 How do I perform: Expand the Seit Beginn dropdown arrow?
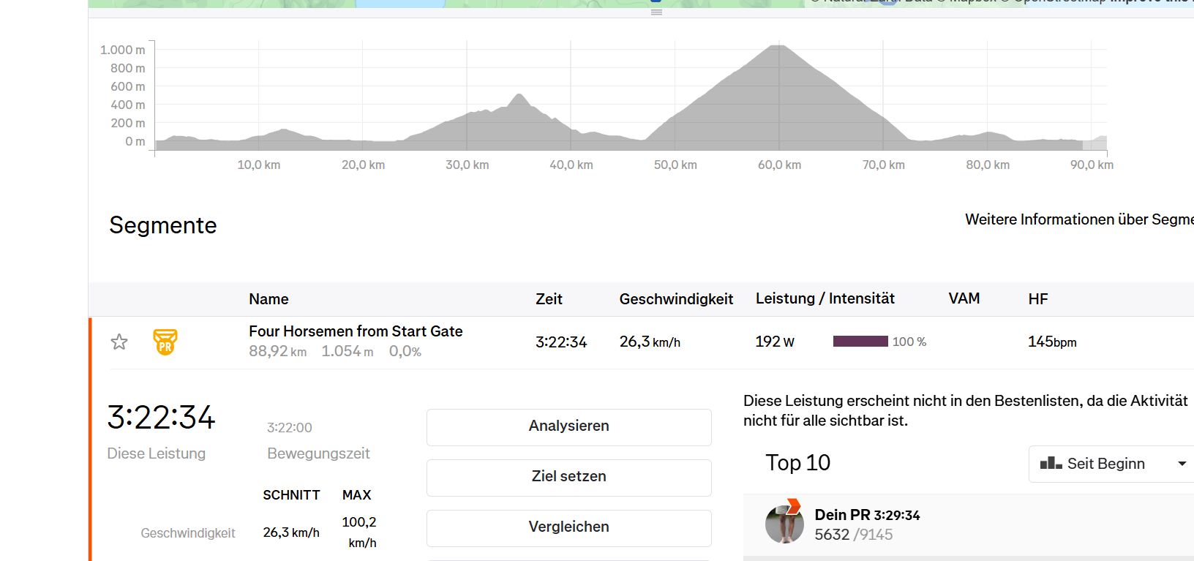pos(1182,464)
